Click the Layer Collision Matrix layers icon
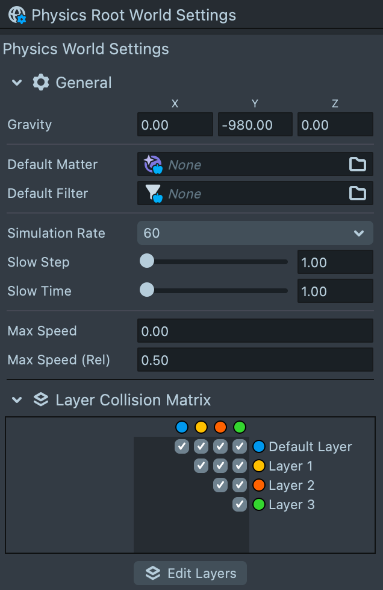The width and height of the screenshot is (383, 590). pyautogui.click(x=40, y=399)
